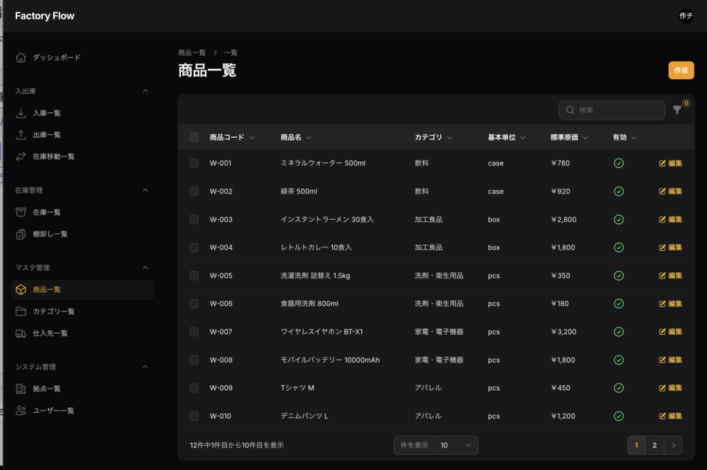The width and height of the screenshot is (707, 470).
Task: Click the 在庫移動一覧 transfer arrows icon
Action: tap(21, 156)
